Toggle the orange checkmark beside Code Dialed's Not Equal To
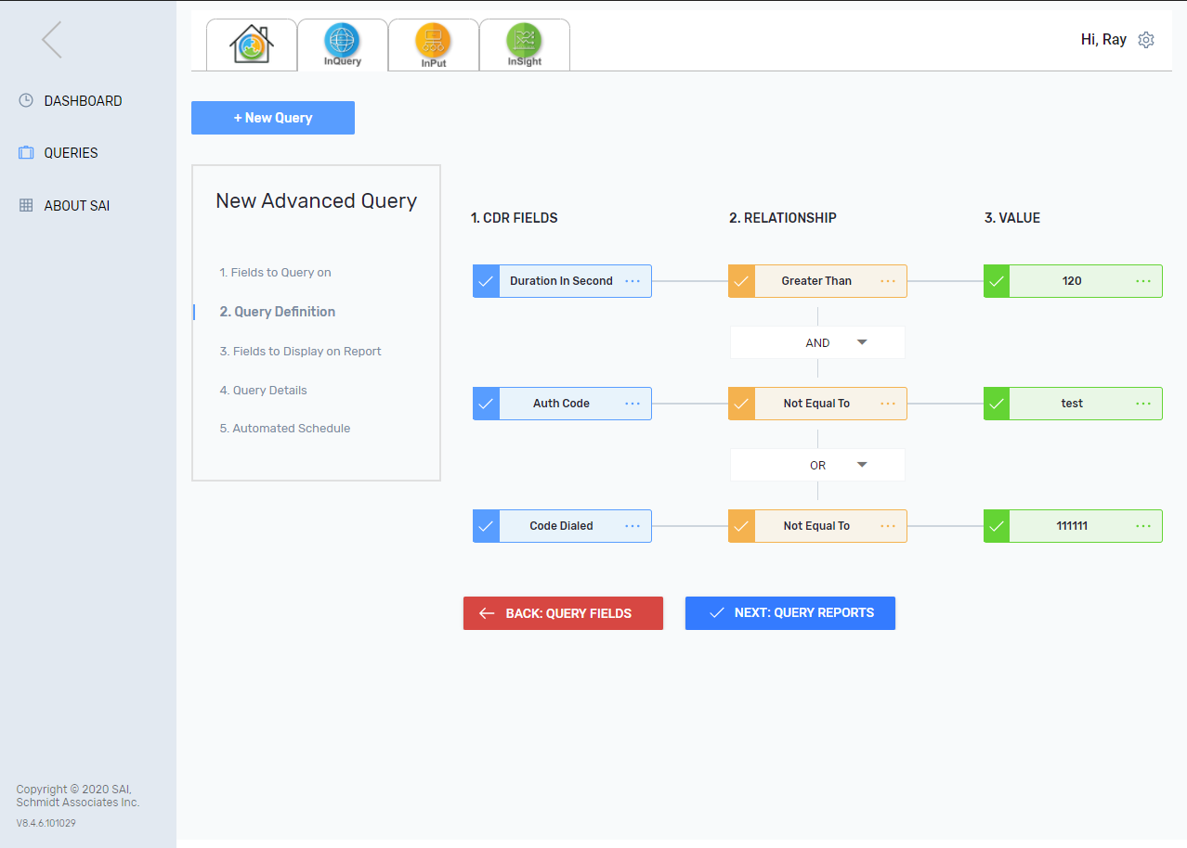This screenshot has height=848, width=1187. (741, 526)
